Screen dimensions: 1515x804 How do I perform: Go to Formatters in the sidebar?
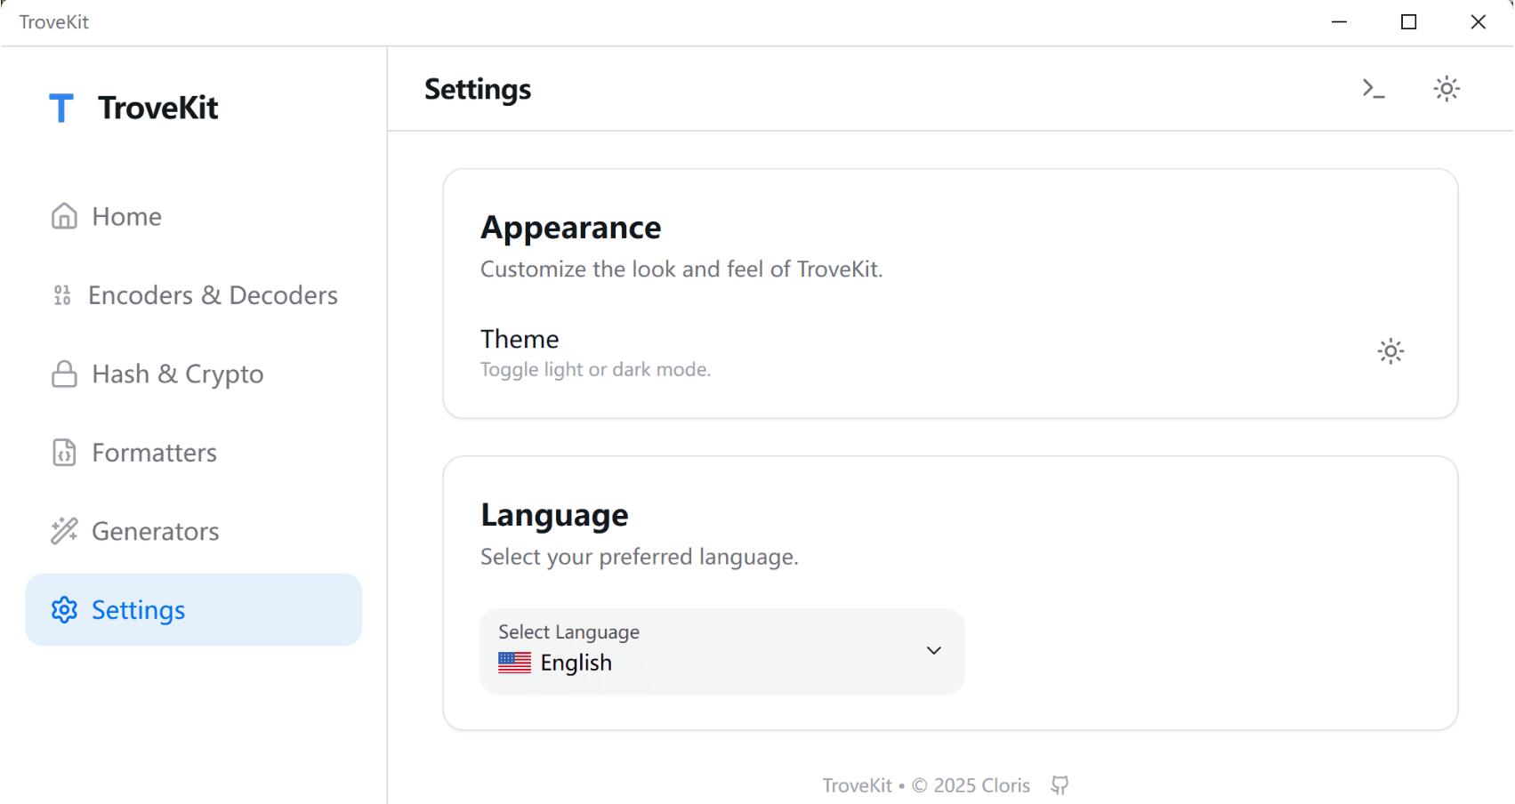pyautogui.click(x=154, y=453)
